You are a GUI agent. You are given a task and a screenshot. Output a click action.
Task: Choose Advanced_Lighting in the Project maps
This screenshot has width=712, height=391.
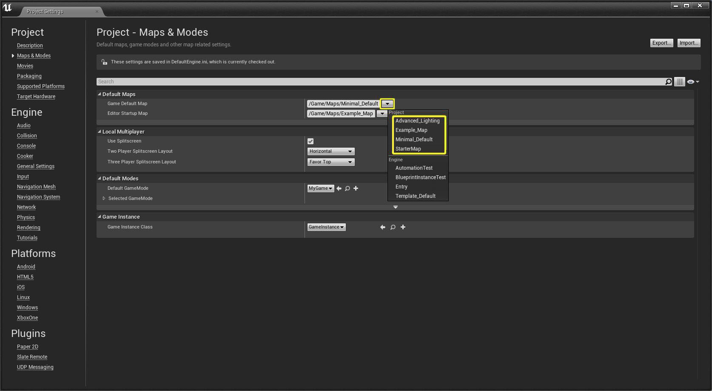coord(417,121)
